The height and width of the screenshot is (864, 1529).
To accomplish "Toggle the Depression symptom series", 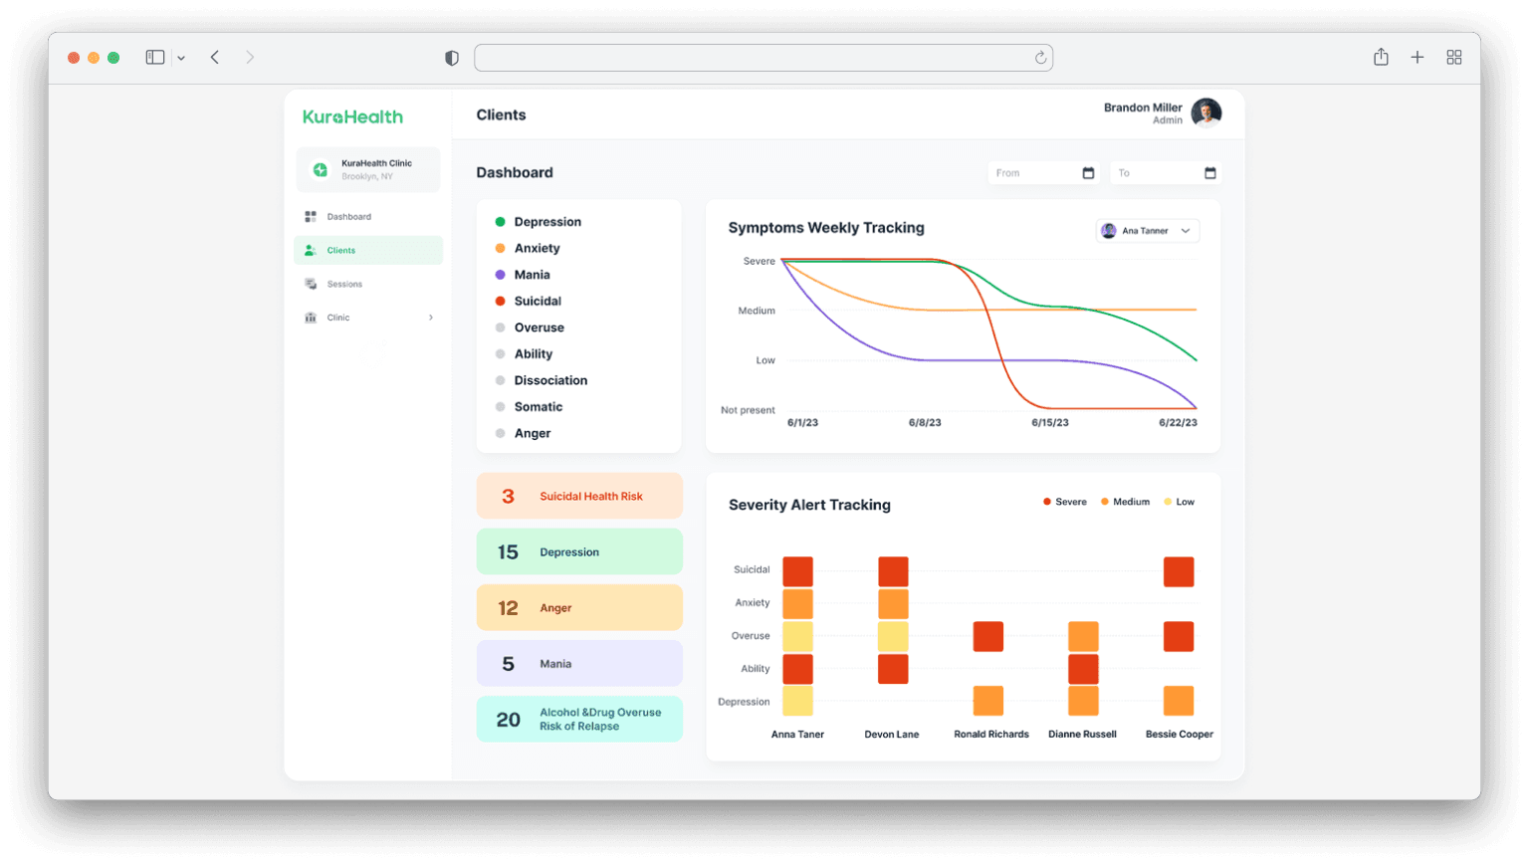I will pos(546,222).
